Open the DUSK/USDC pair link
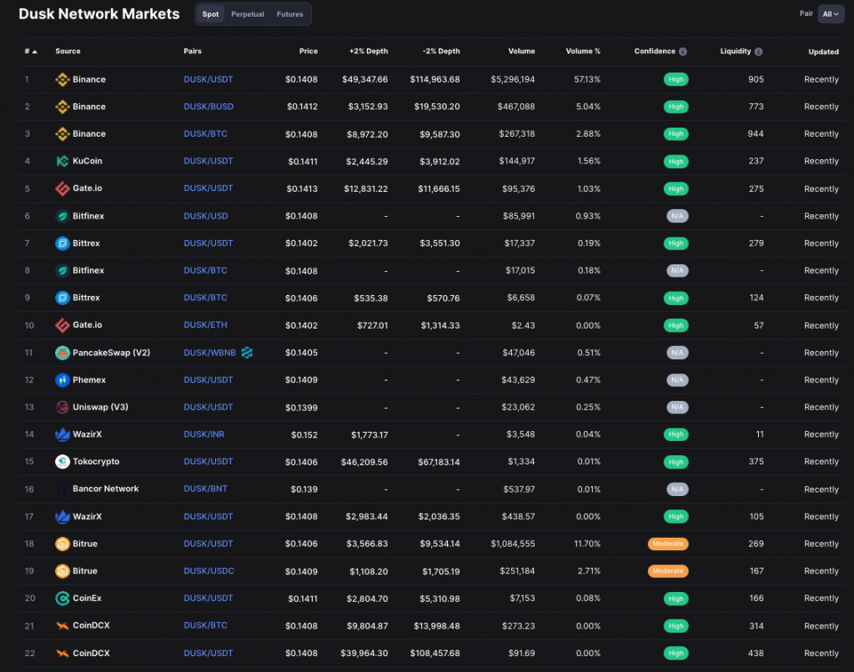Viewport: 854px width, 672px height. [x=208, y=571]
